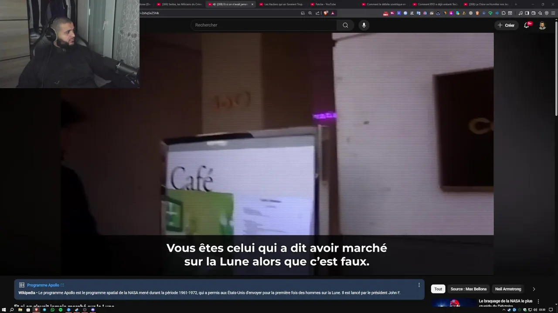
Task: Open File Explorer from the taskbar
Action: pyautogui.click(x=20, y=310)
